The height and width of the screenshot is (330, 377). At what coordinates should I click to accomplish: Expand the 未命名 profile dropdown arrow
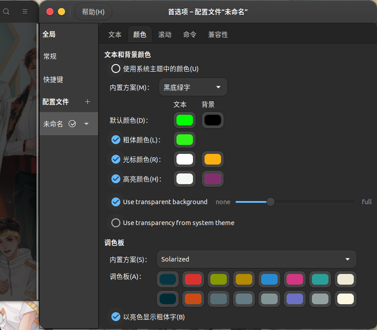click(x=86, y=124)
